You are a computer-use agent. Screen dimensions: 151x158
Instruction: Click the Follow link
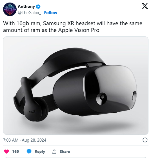tap(50, 13)
